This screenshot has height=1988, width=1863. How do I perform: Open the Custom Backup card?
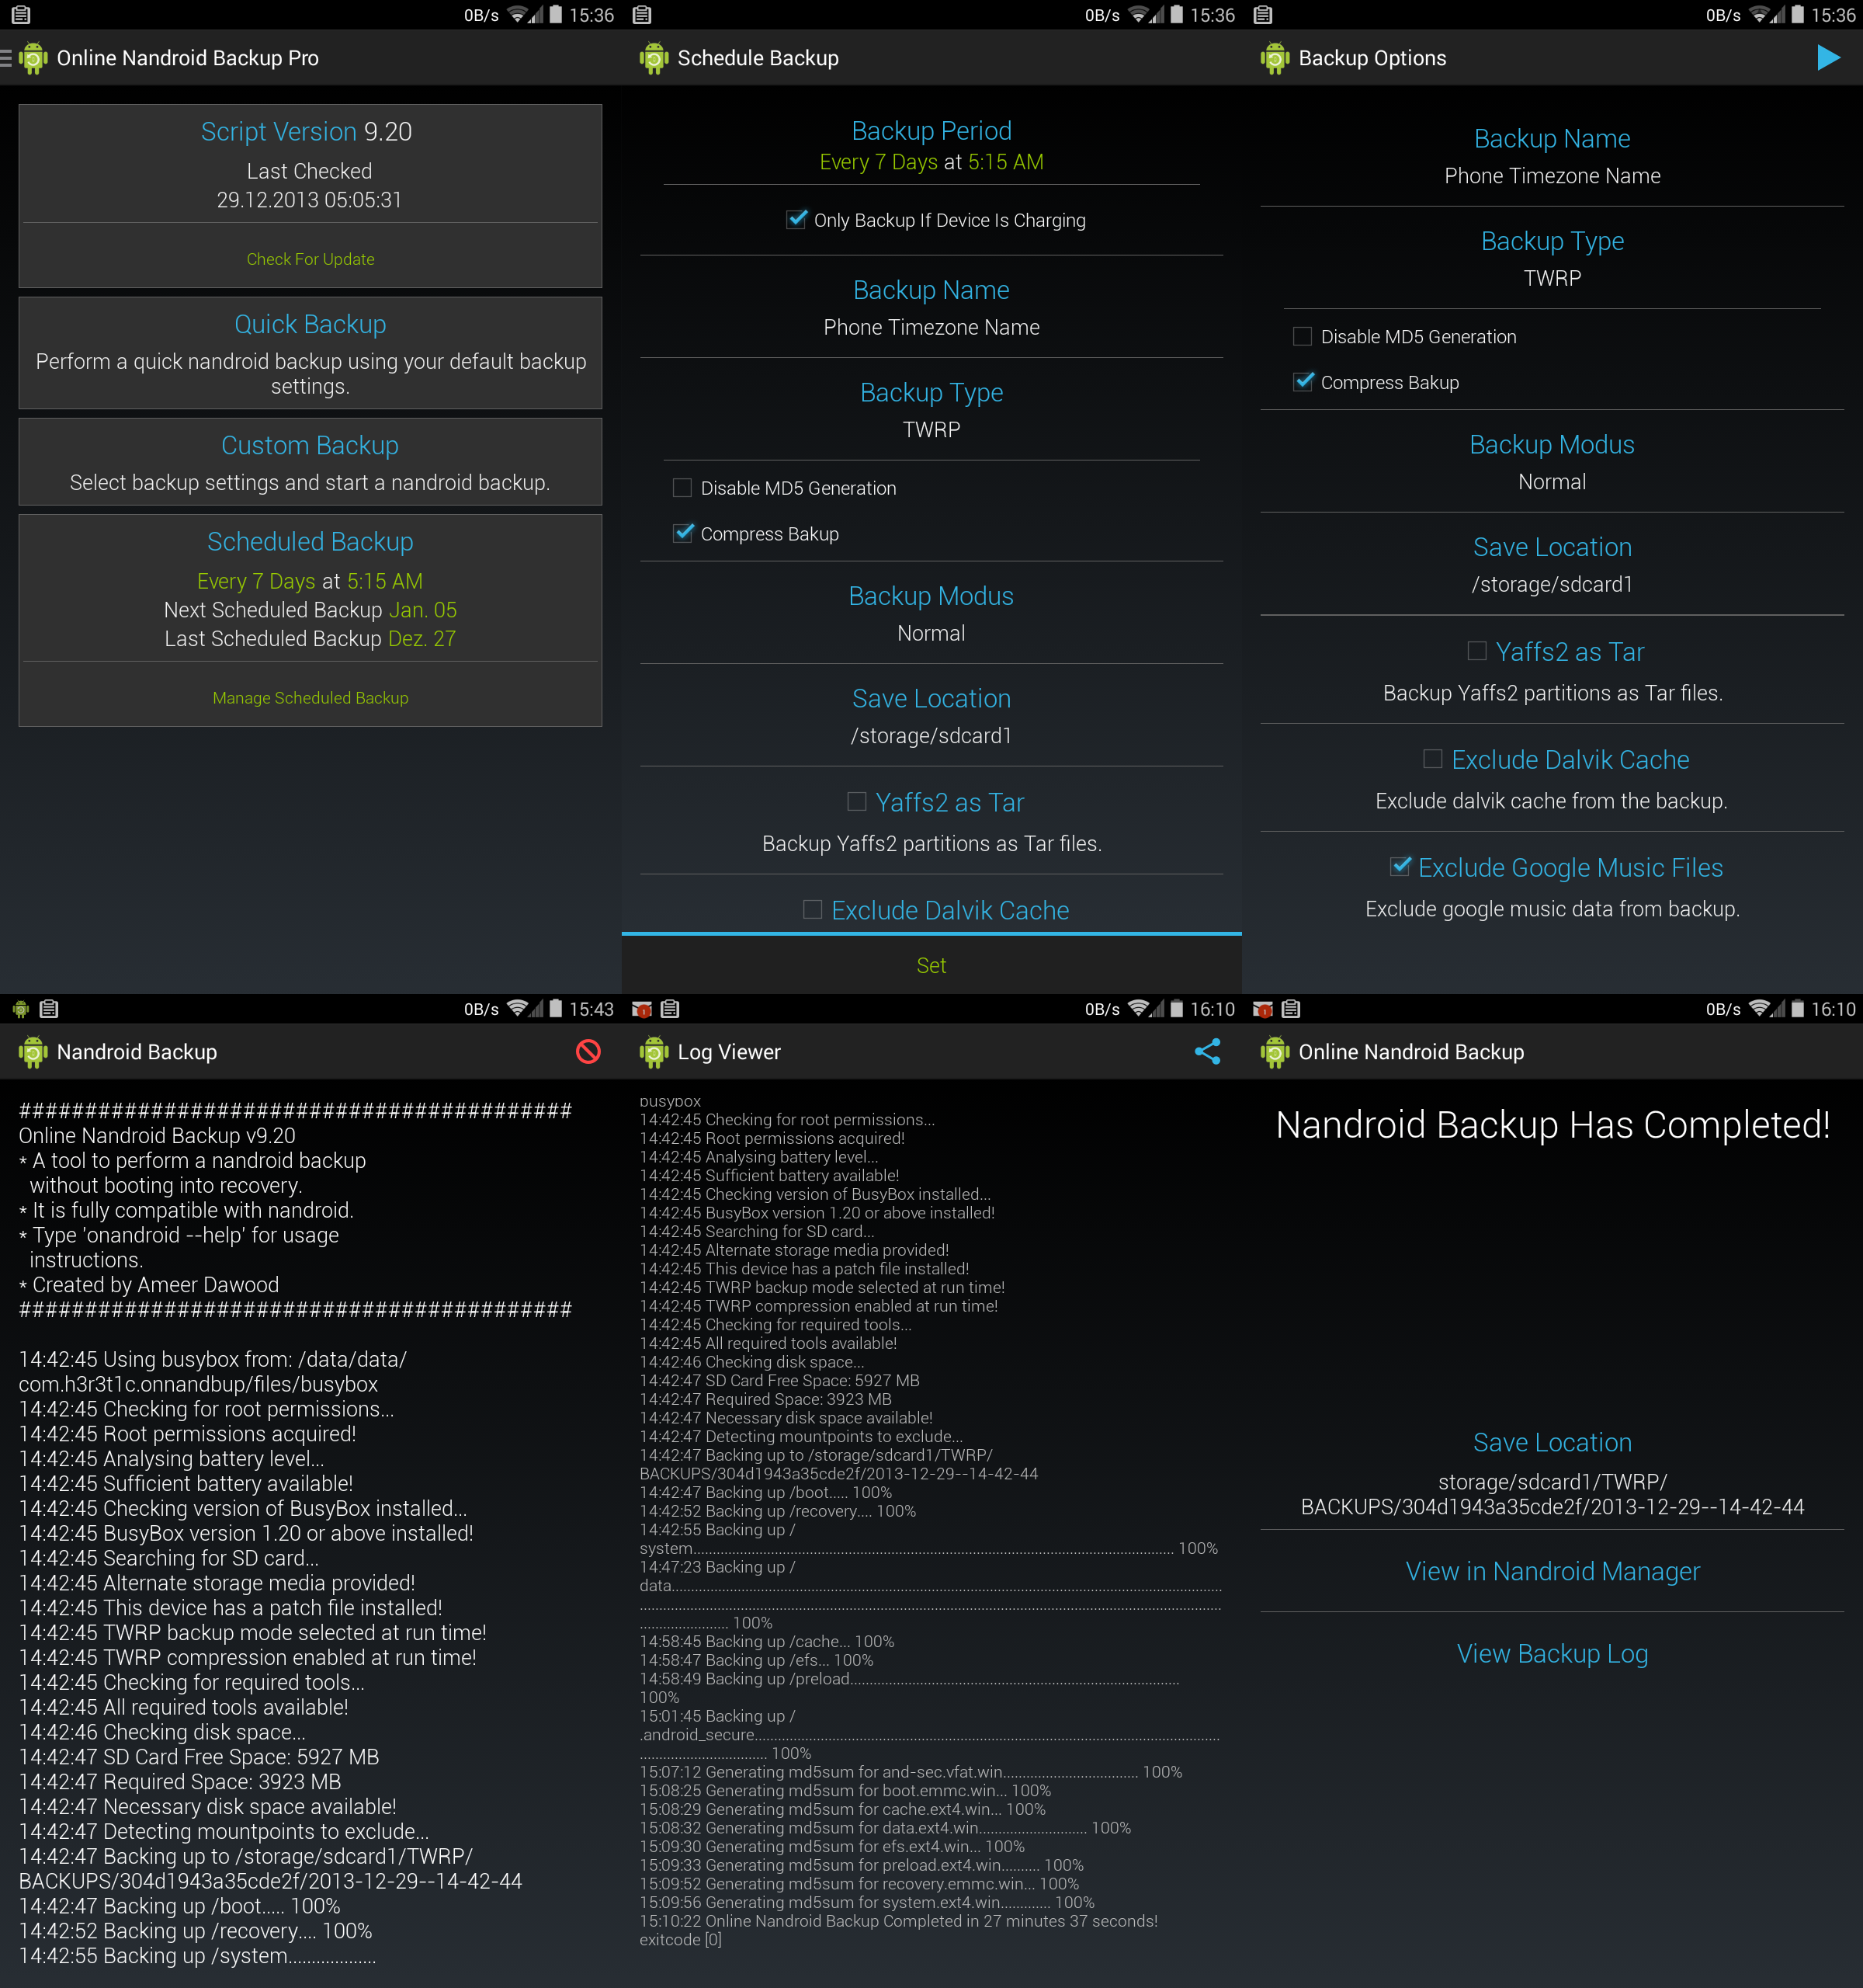310,462
